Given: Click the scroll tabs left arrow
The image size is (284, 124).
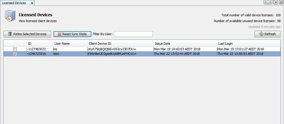Looking at the screenshot, I should coord(266,3).
